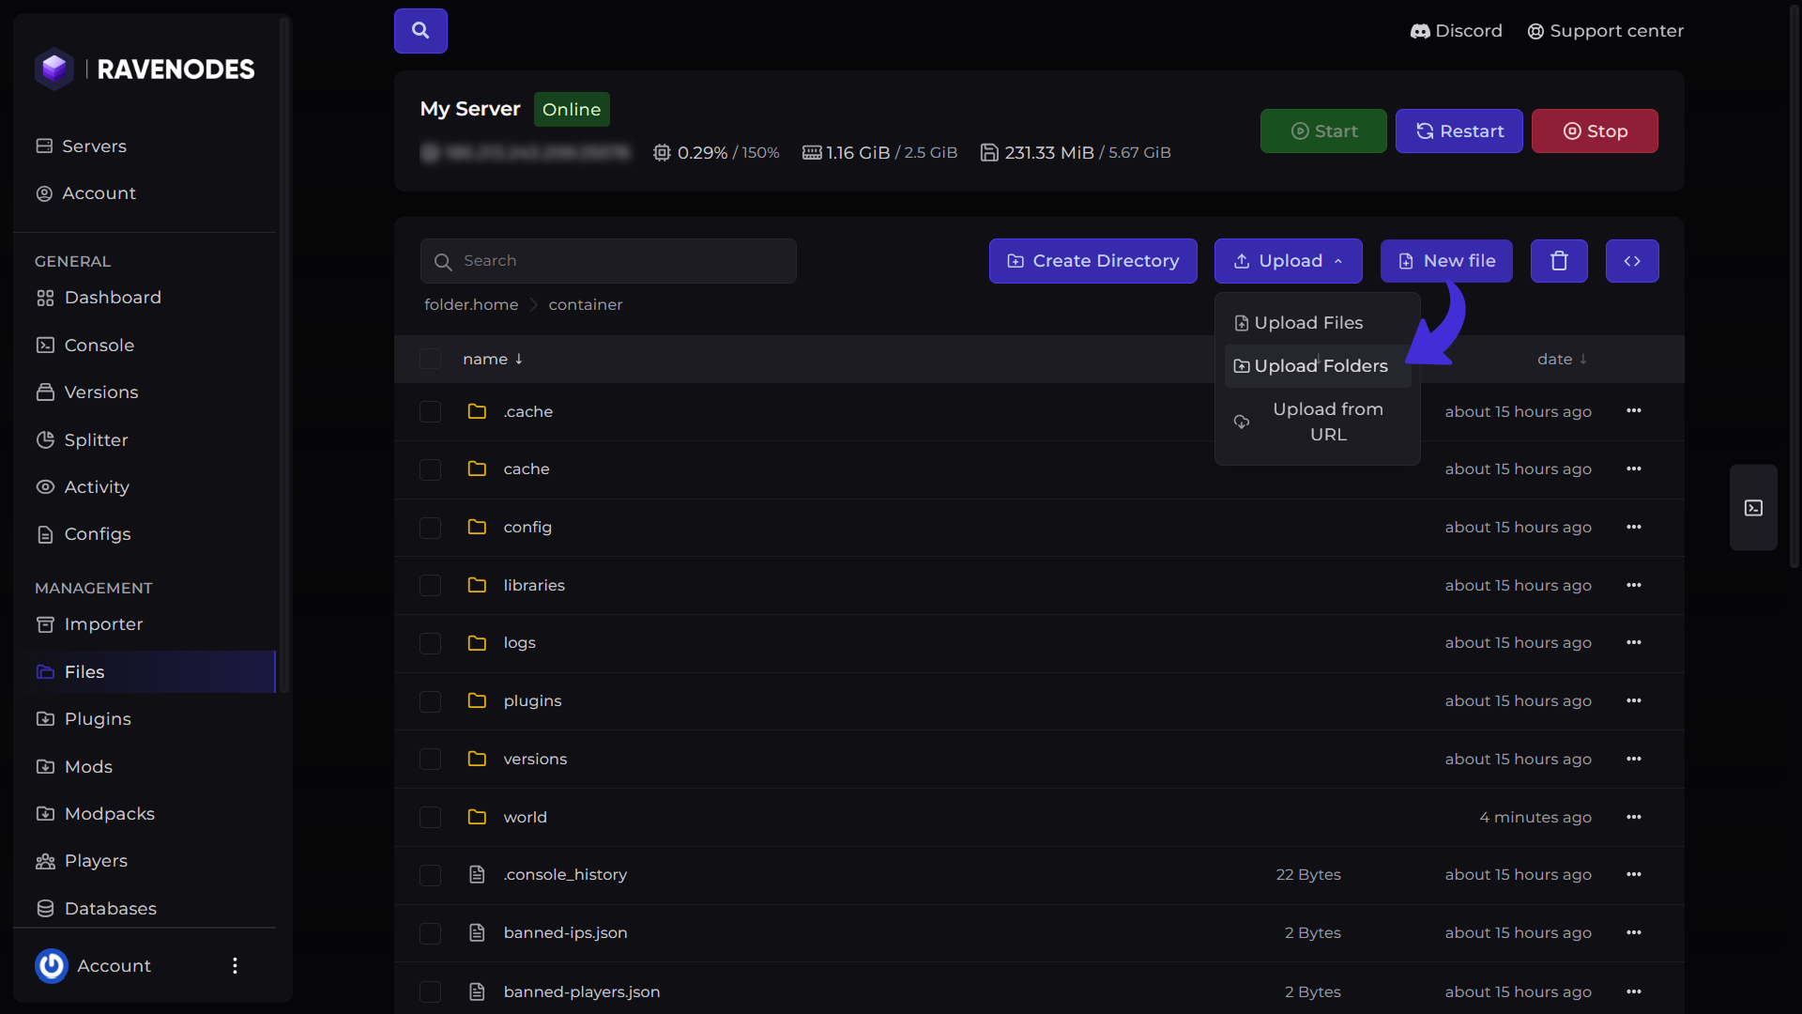Viewport: 1802px width, 1014px height.
Task: Click the Restart server button
Action: pos(1458,131)
